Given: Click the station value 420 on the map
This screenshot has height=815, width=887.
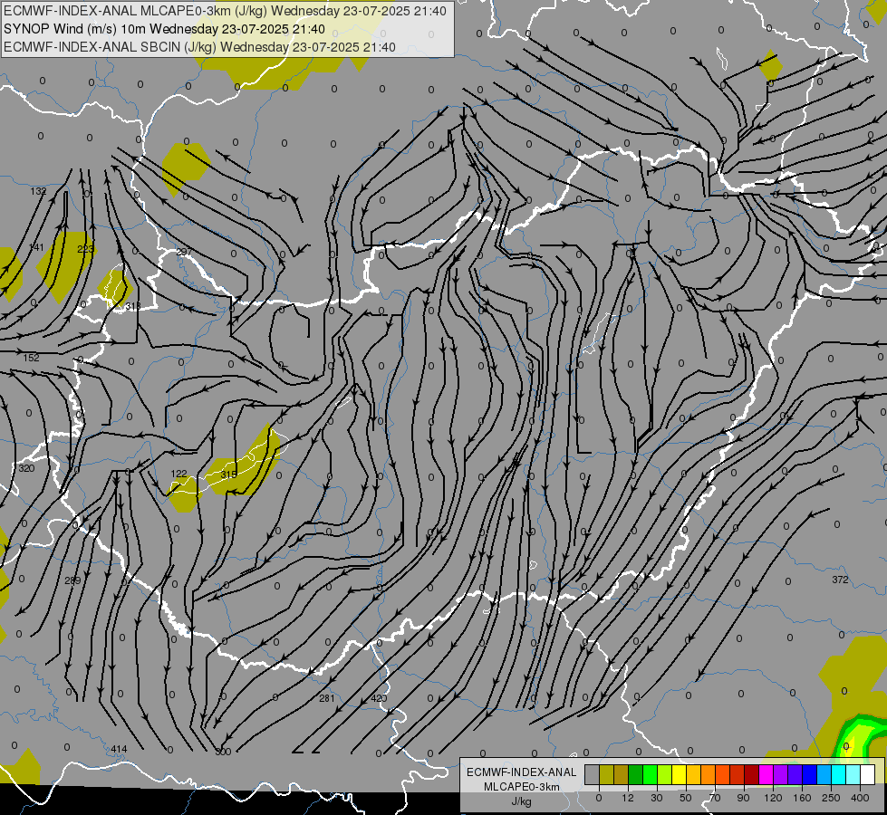Looking at the screenshot, I should (x=379, y=698).
